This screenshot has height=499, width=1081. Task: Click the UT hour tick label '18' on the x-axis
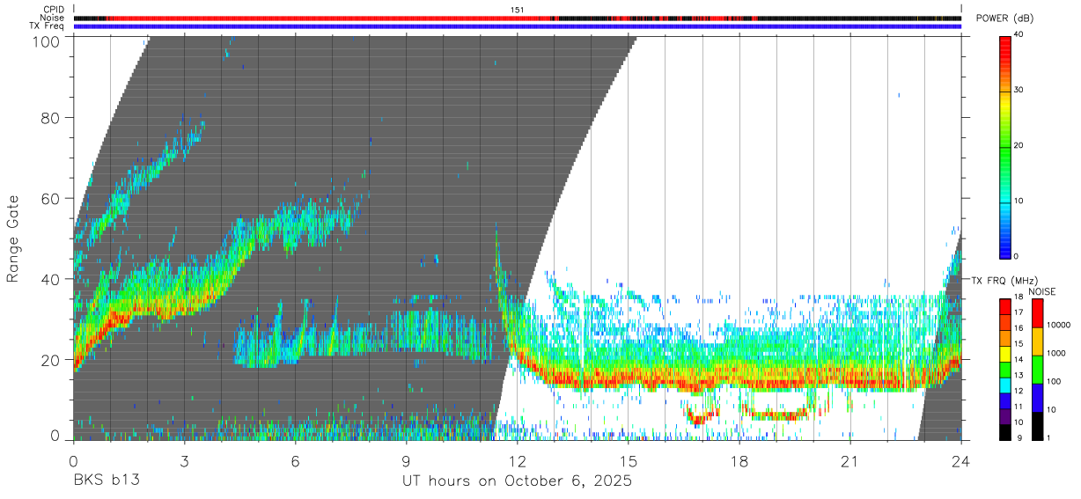(x=739, y=460)
